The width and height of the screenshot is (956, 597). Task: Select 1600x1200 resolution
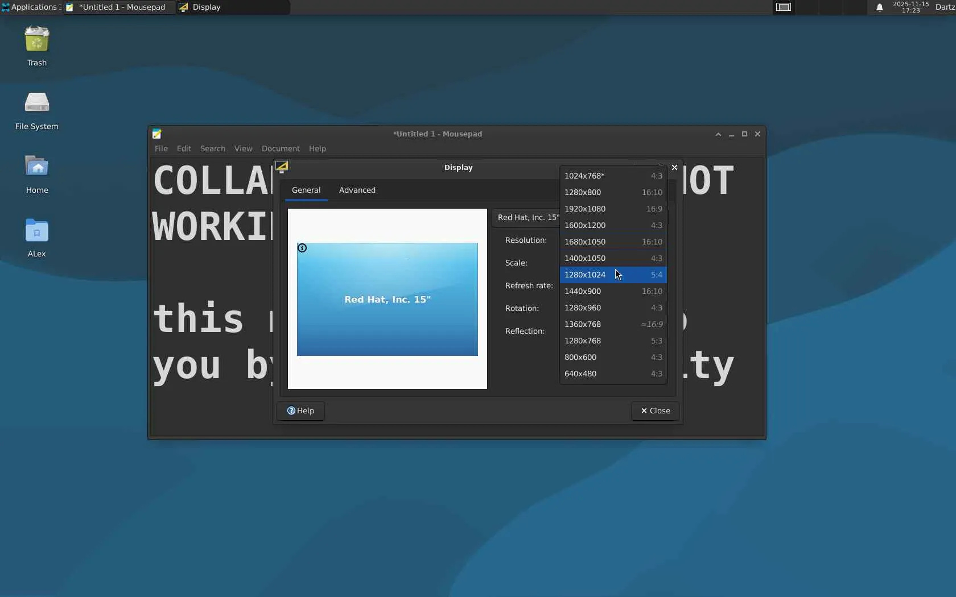click(613, 225)
